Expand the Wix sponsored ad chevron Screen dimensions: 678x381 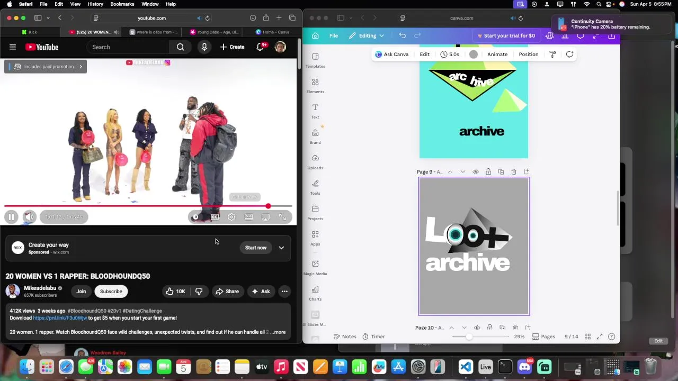pos(281,248)
